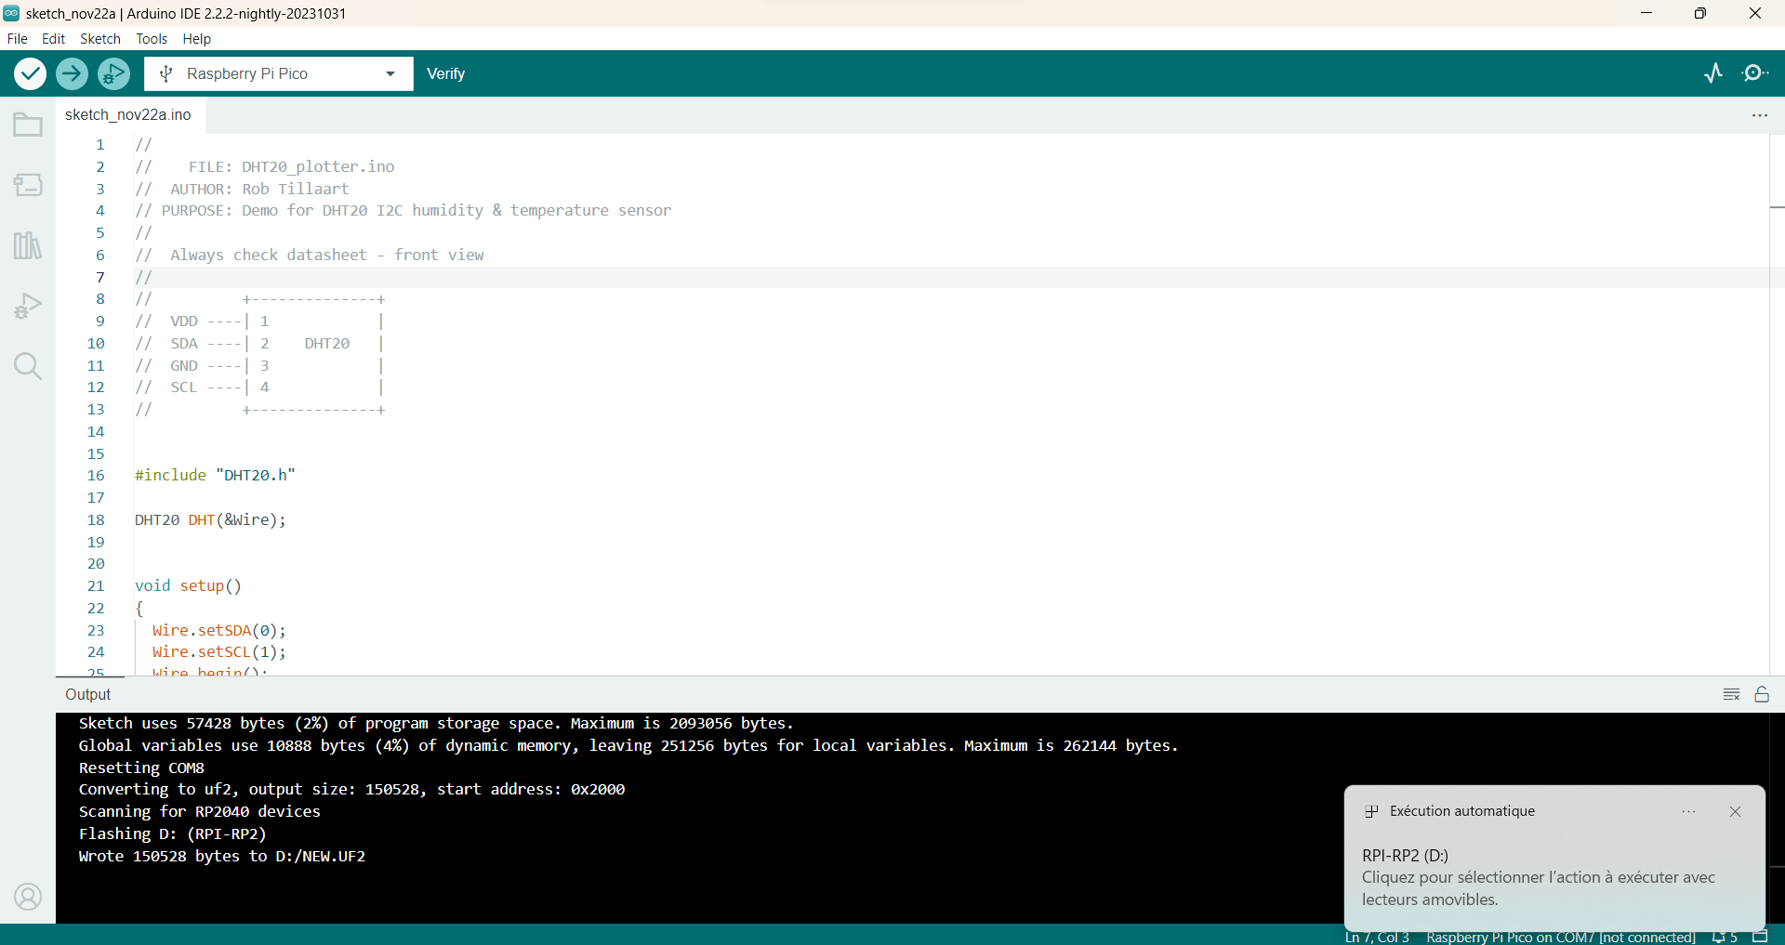Select the sketch_nov22a.ino tab
Image resolution: width=1785 pixels, height=945 pixels.
128,115
